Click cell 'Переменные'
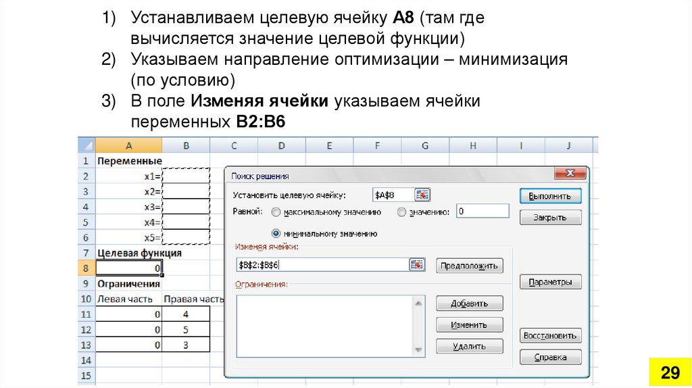The height and width of the screenshot is (388, 692). (x=128, y=161)
